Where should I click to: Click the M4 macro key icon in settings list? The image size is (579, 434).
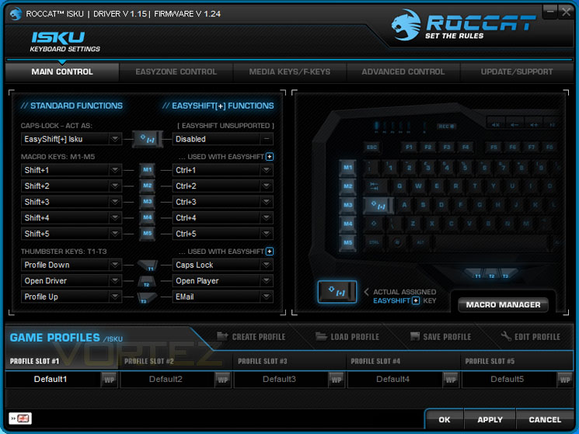[148, 217]
